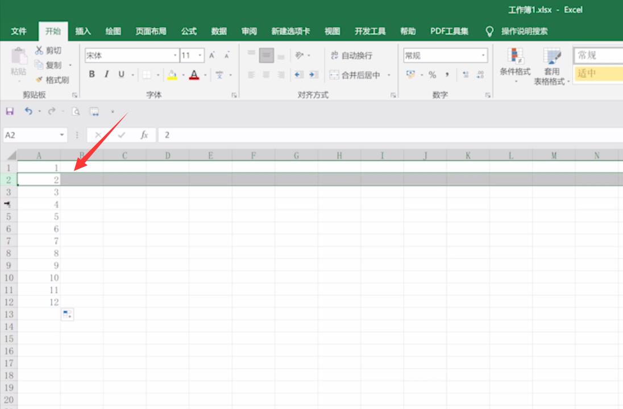Switch to the 数据 tab
Screen dimensions: 623x409
coord(219,31)
